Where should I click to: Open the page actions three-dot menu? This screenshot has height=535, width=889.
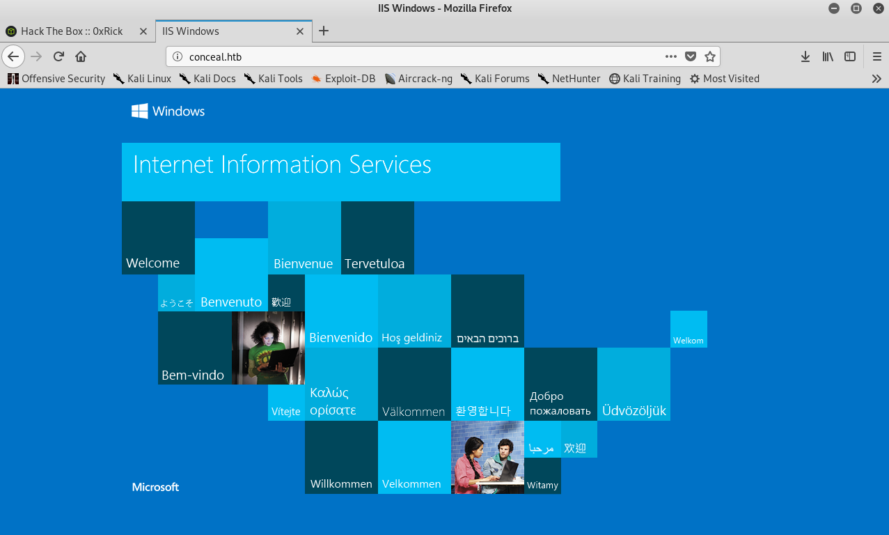click(x=670, y=56)
